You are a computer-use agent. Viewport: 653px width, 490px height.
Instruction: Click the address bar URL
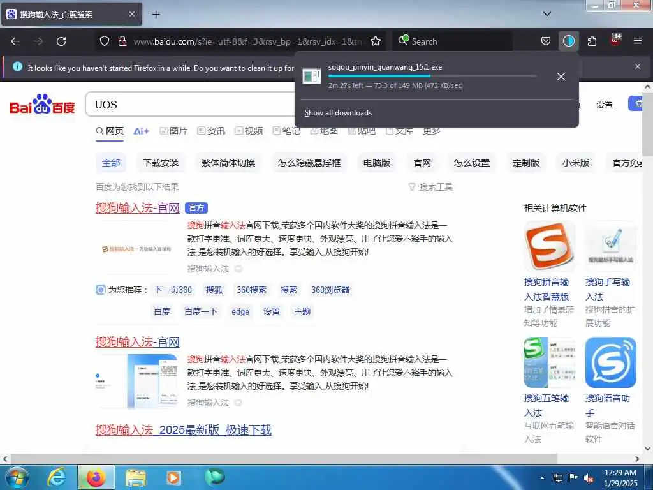pos(248,41)
